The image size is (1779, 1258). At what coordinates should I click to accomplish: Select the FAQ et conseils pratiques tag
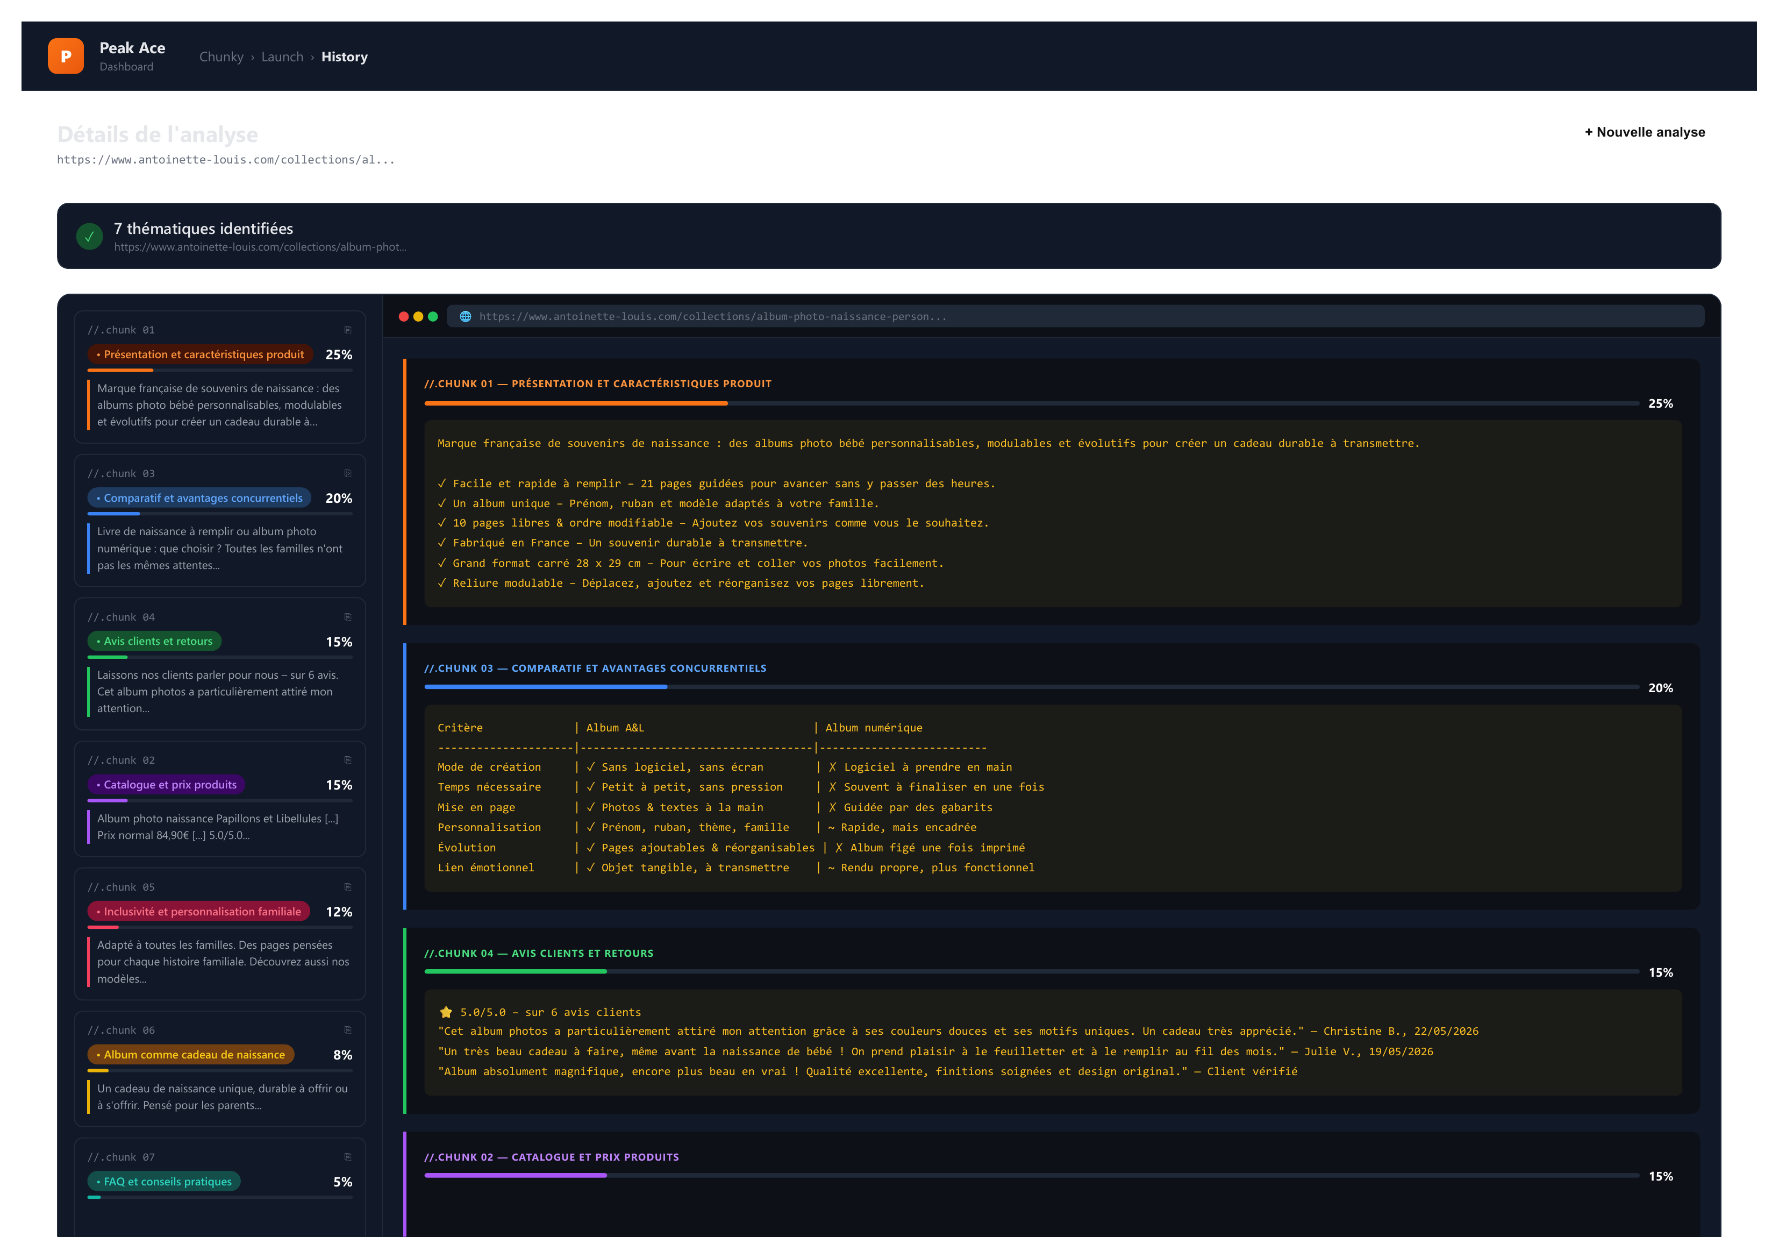click(x=165, y=1181)
